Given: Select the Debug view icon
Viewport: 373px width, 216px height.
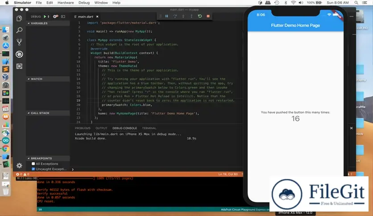Looking at the screenshot, I should [19, 54].
